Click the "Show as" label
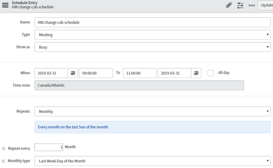Screen dimensions: 273x168 point(23,47)
